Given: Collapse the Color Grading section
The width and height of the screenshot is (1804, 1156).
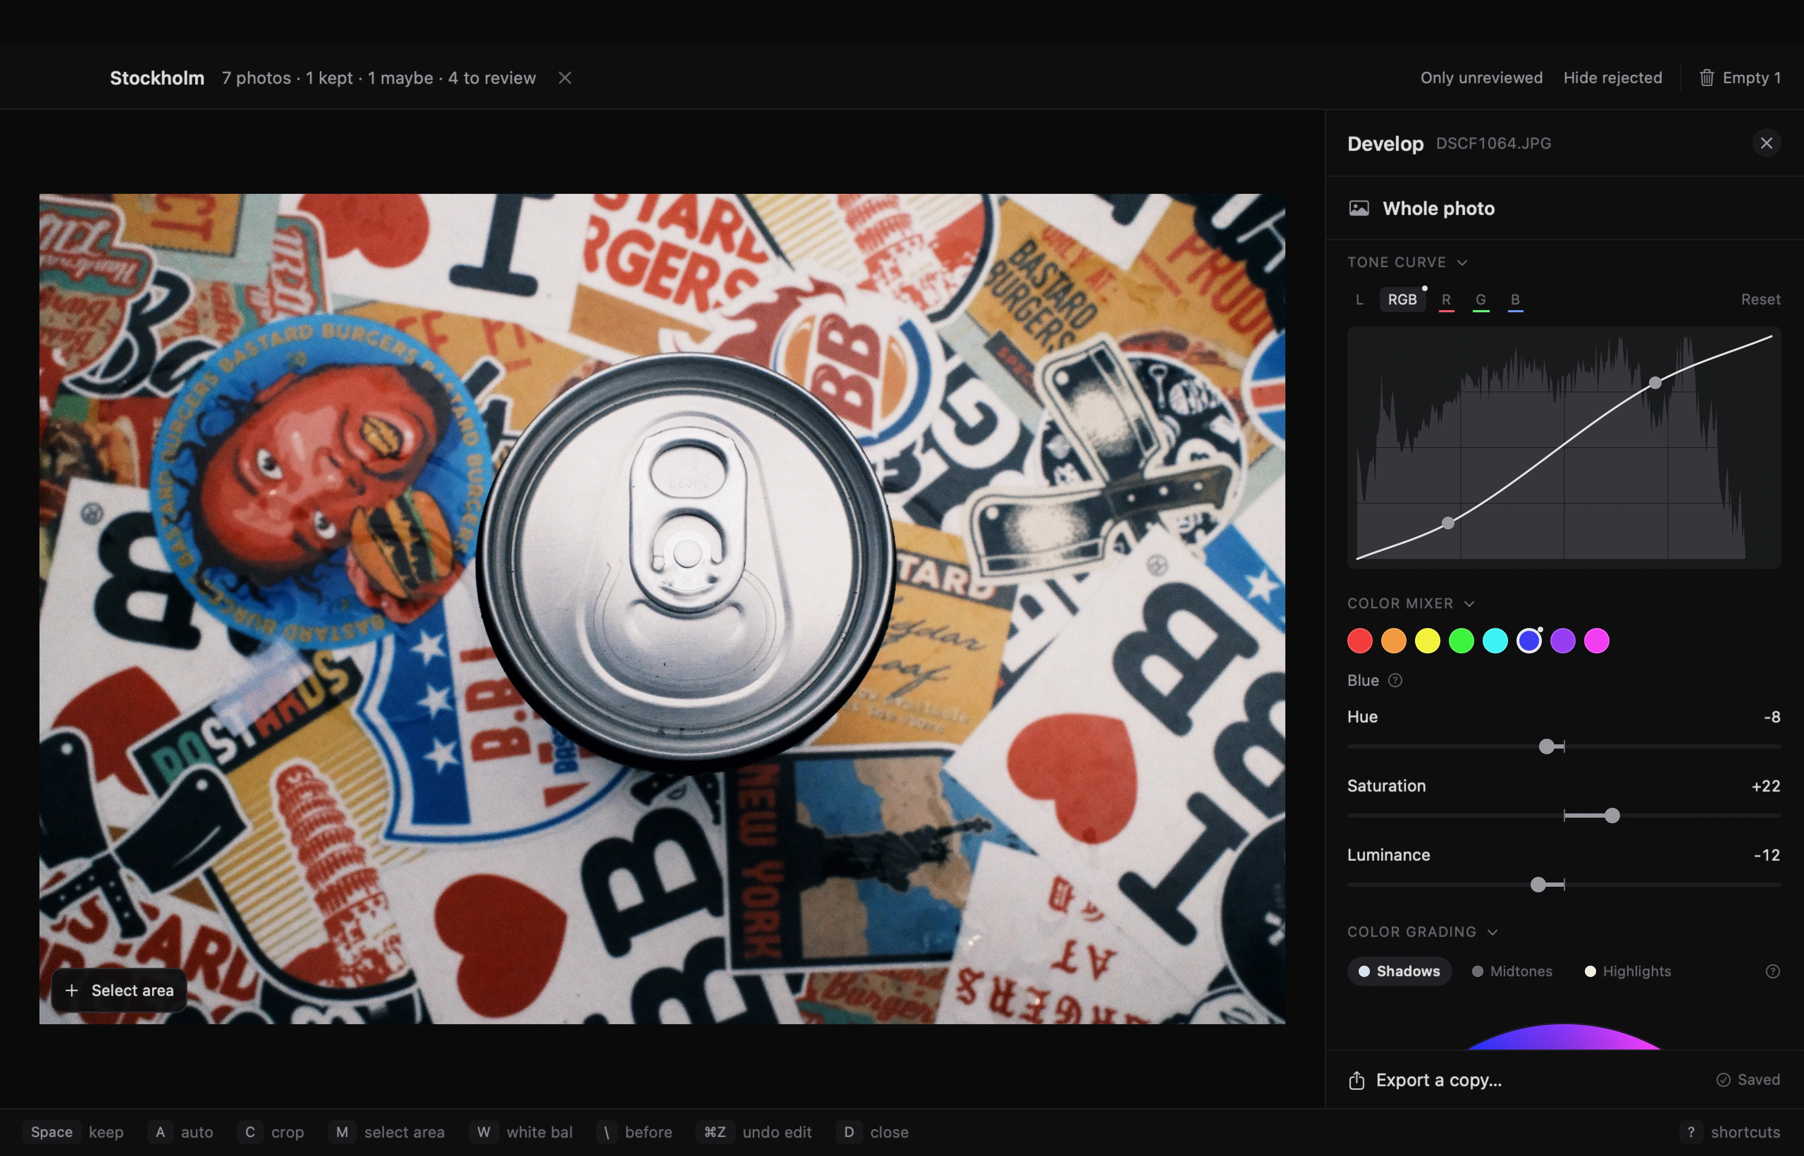Looking at the screenshot, I should [x=1422, y=932].
